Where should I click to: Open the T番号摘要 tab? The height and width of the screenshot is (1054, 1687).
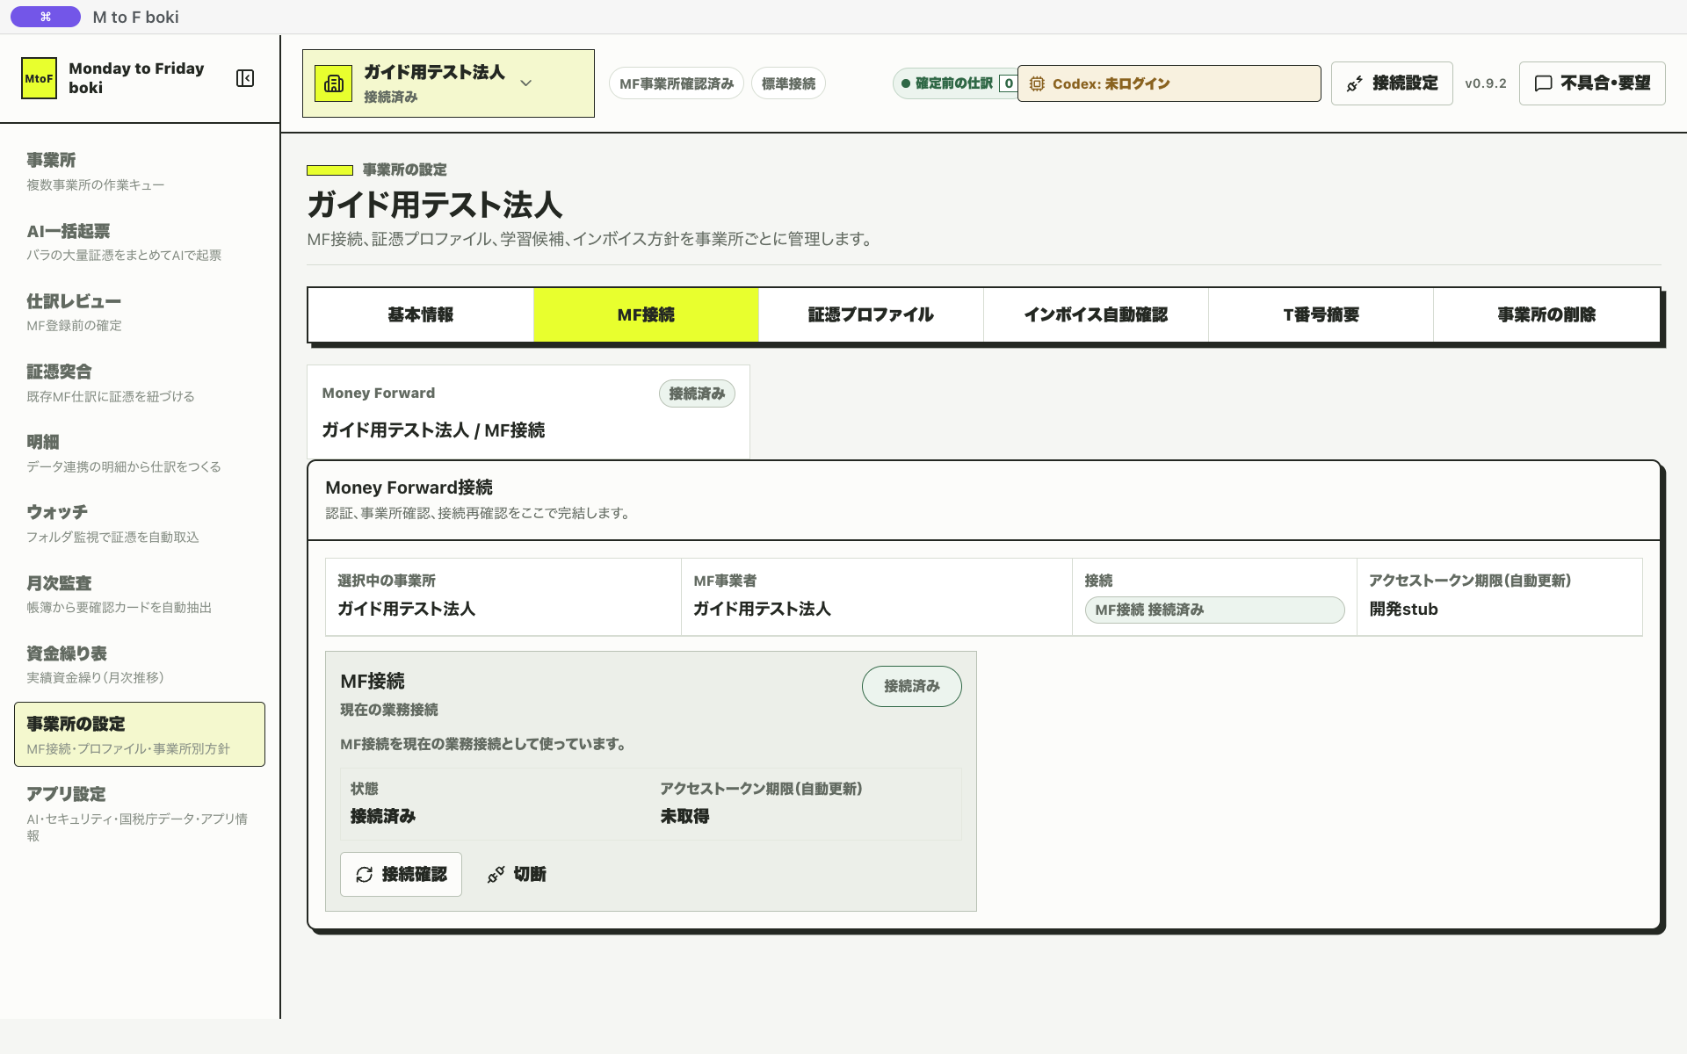(x=1321, y=314)
